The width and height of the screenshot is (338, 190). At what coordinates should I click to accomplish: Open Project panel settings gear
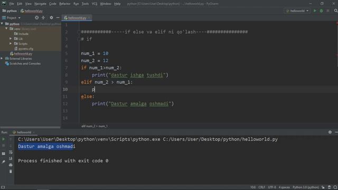click(51, 17)
